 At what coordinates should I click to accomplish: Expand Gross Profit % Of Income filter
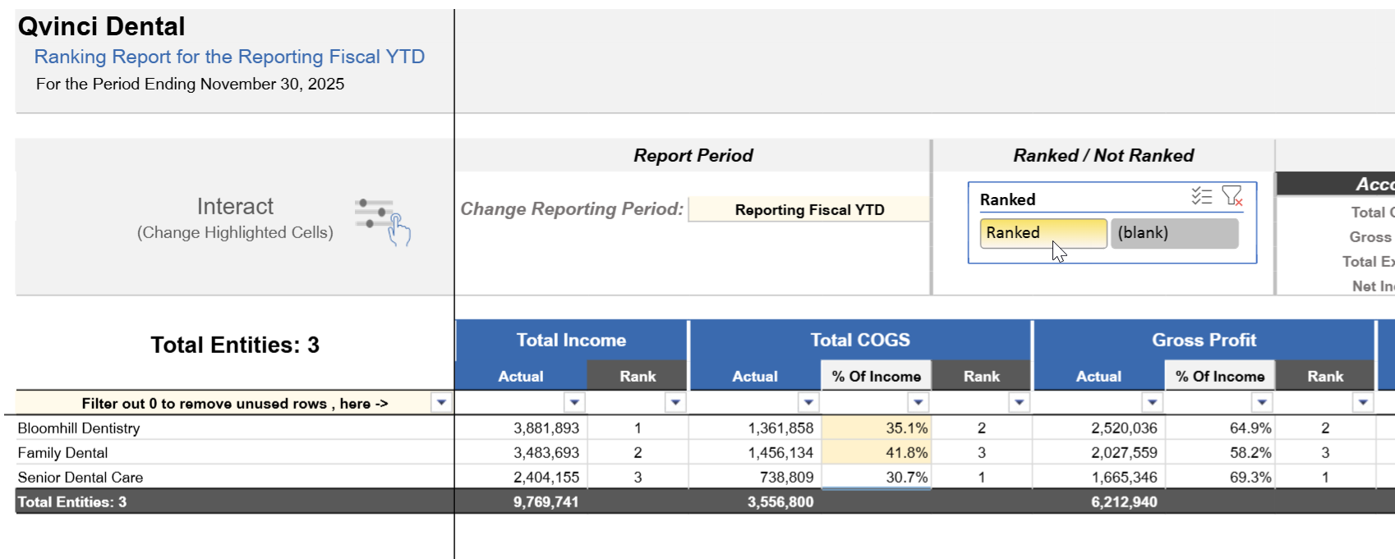(1261, 402)
